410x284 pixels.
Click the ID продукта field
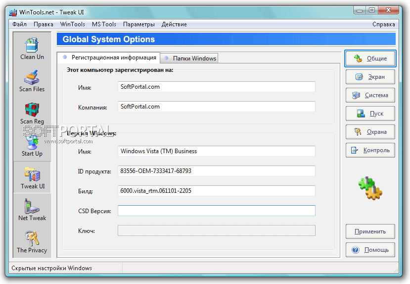pos(217,171)
